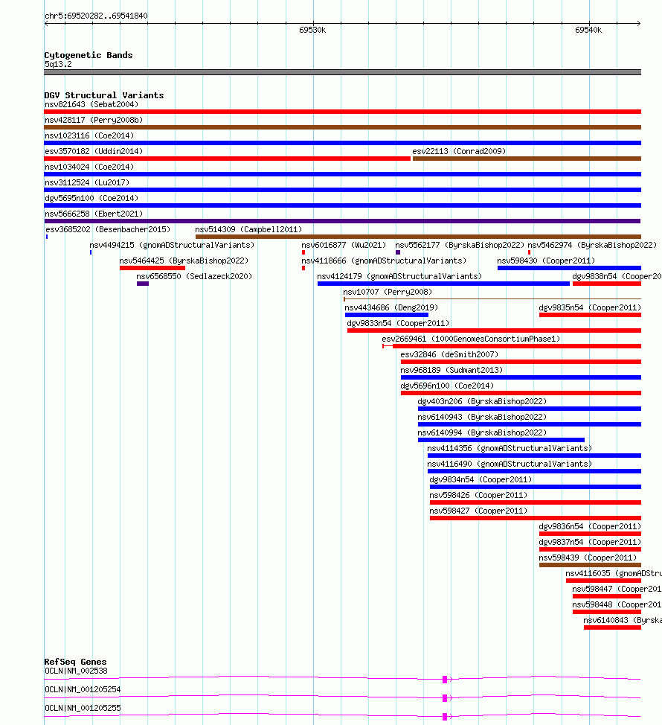This screenshot has width=662, height=725.
Task: Click nsv4118666 (gnomADStructuralVariants) label
Action: point(384,261)
